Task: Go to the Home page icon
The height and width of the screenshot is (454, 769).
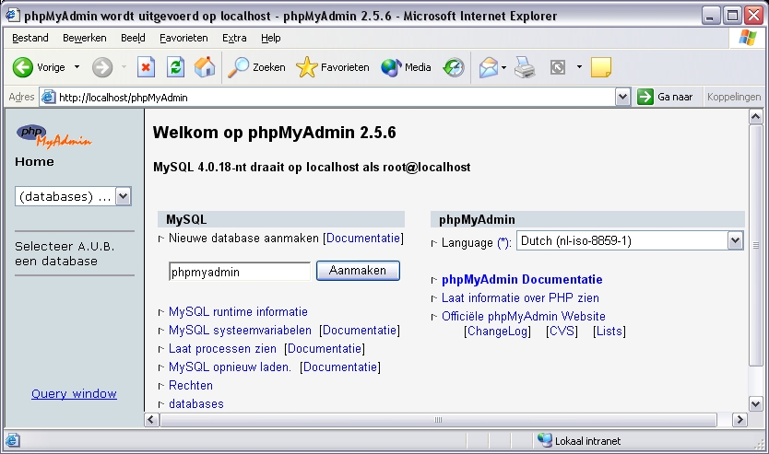Action: pos(205,67)
